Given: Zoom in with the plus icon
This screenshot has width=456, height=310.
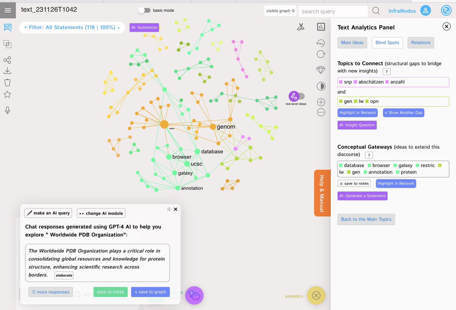Looking at the screenshot, I should [x=321, y=102].
